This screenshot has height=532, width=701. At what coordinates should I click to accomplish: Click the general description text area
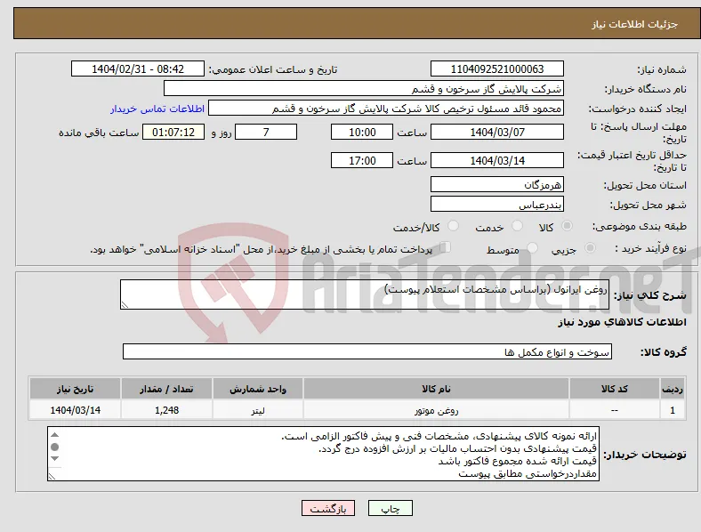tap(365, 294)
